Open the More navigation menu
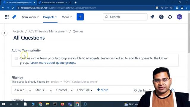The image size is (190, 107). pos(66,17)
